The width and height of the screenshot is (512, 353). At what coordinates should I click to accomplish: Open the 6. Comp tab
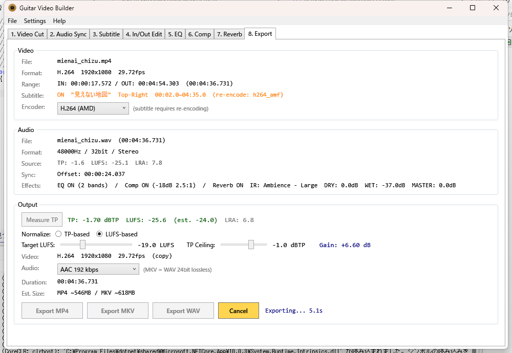click(x=199, y=34)
